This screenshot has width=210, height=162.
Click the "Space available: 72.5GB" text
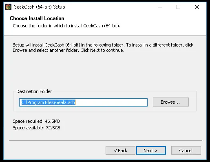click(x=36, y=128)
